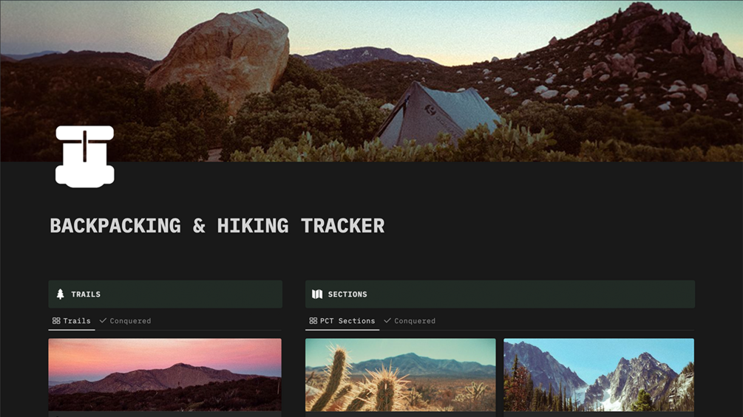Click the map icon beside SECTIONS

point(317,294)
